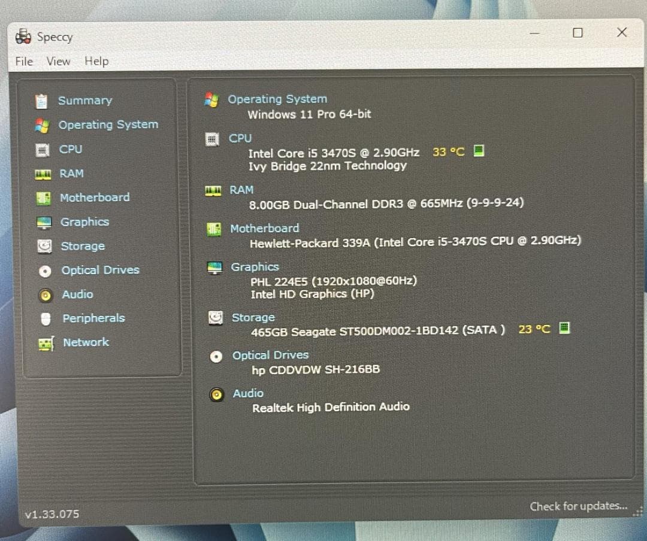Open the Help menu
Screen dimensions: 647x541
pyautogui.click(x=96, y=61)
